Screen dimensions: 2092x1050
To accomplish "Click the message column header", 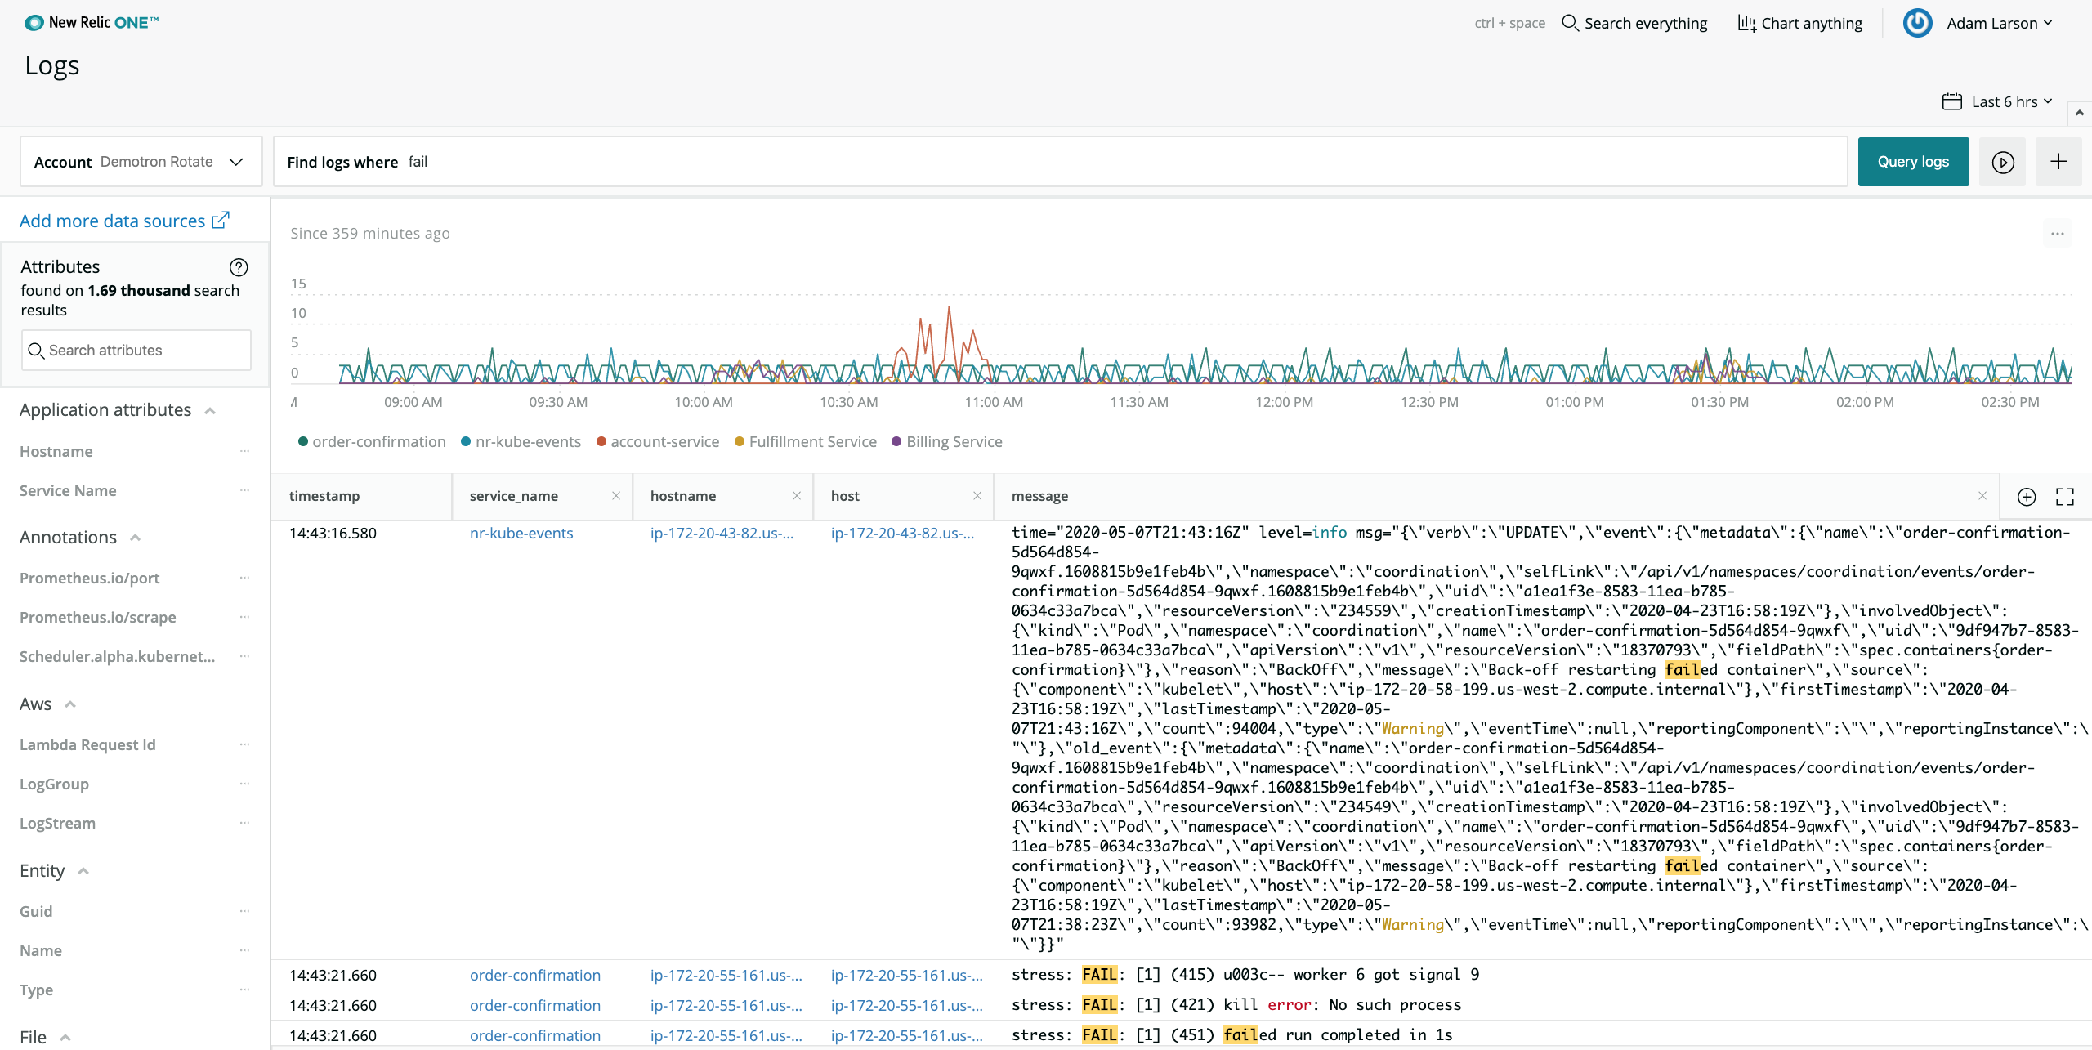I will coord(1039,496).
